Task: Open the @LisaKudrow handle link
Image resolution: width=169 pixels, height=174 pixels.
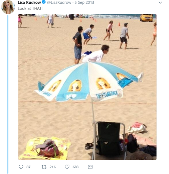Action: (59, 2)
